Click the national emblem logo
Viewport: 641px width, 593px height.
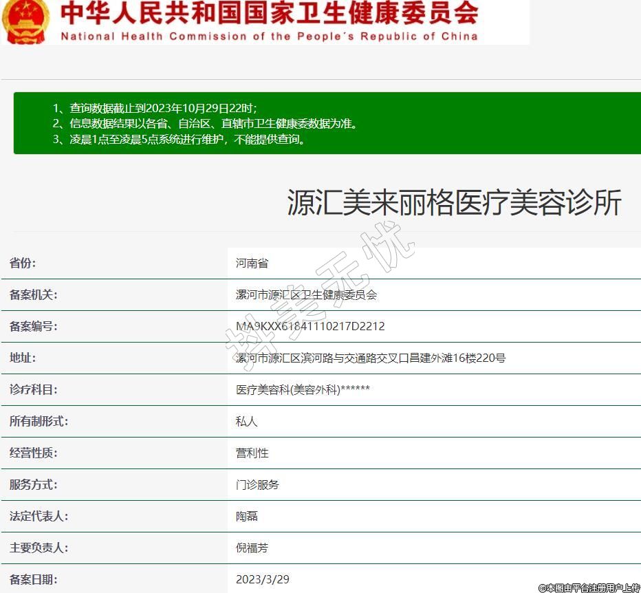click(x=25, y=19)
